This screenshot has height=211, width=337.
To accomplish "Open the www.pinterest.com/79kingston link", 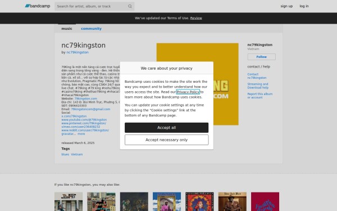I will pyautogui.click(x=84, y=123).
